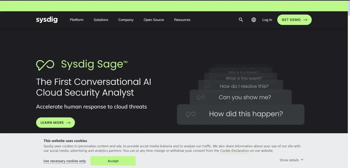Select the "How did this happen?" card

[x=241, y=114]
